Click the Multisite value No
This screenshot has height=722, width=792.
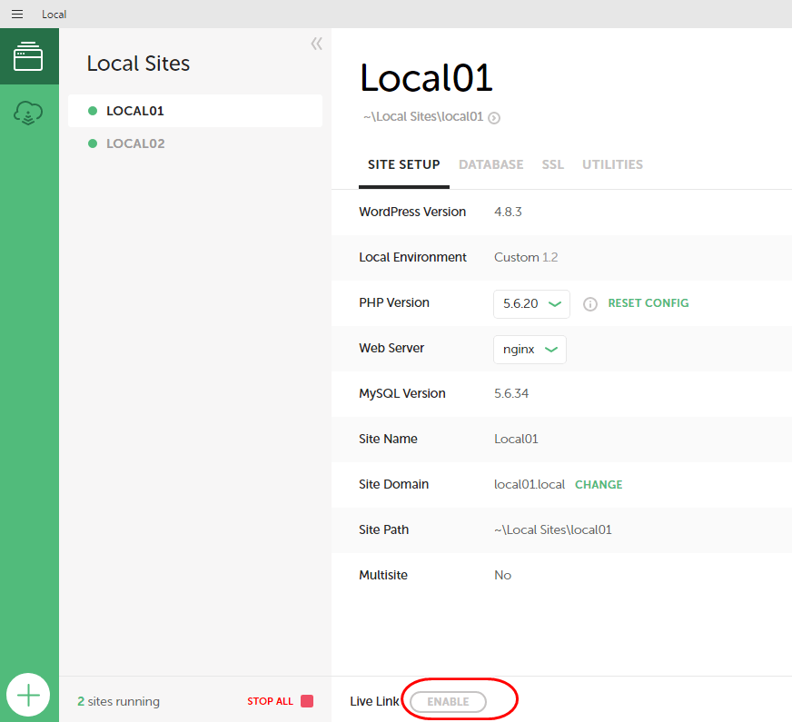(x=502, y=575)
